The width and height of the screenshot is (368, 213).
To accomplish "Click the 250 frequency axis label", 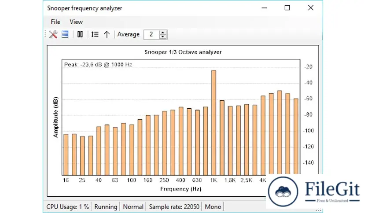I will (164, 180).
